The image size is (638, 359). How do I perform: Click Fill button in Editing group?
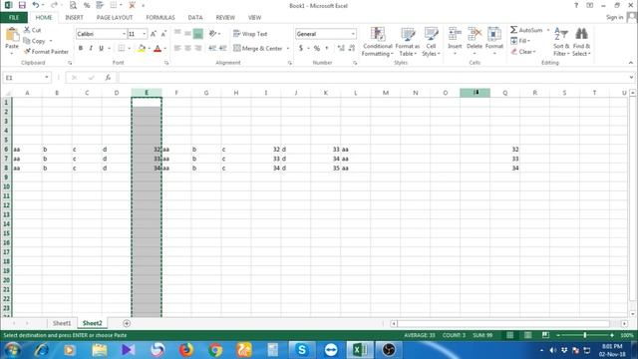coord(520,41)
